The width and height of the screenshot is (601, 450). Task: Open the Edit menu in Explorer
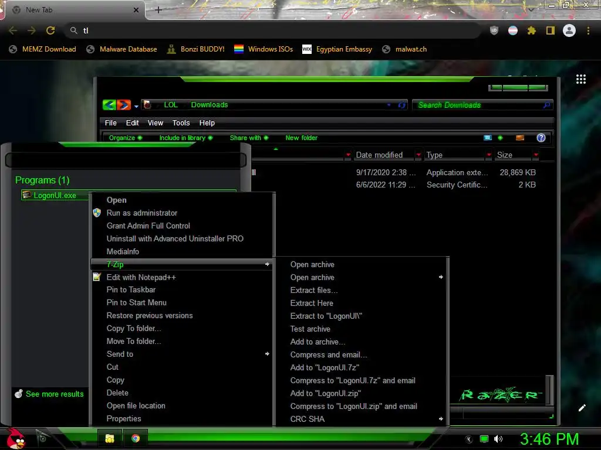click(x=132, y=123)
